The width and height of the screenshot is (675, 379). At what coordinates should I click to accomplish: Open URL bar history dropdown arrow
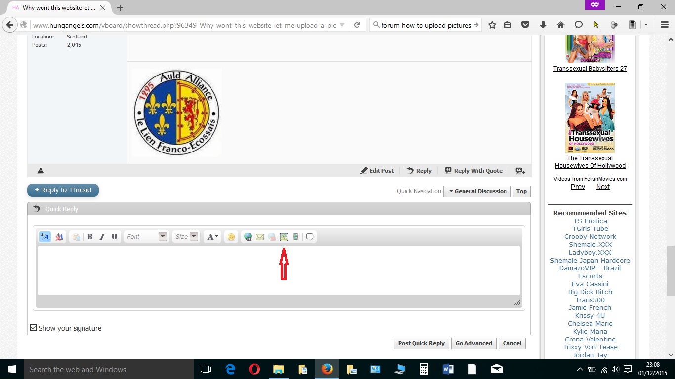[x=342, y=25]
